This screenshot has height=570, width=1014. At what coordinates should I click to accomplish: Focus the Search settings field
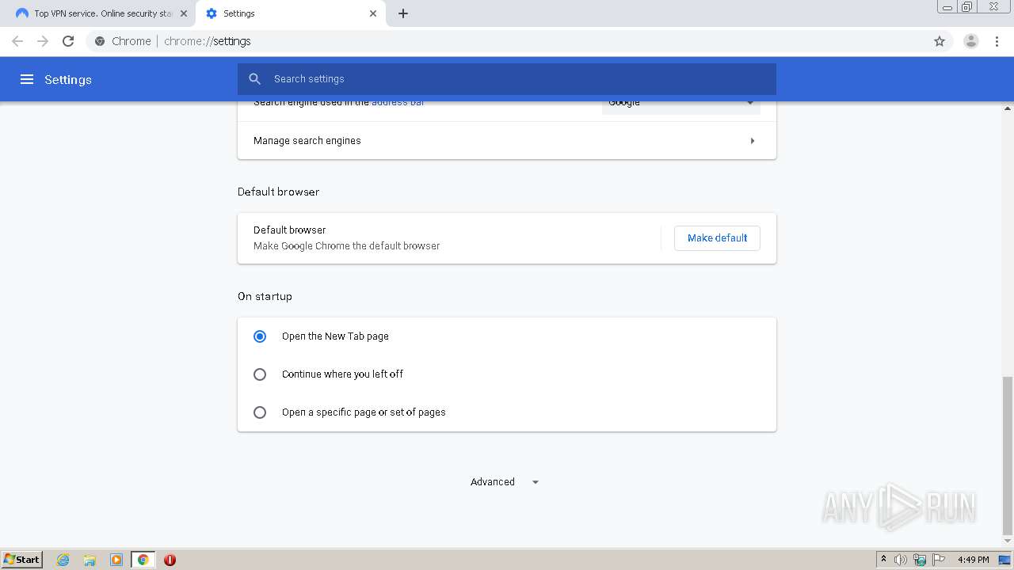point(507,79)
